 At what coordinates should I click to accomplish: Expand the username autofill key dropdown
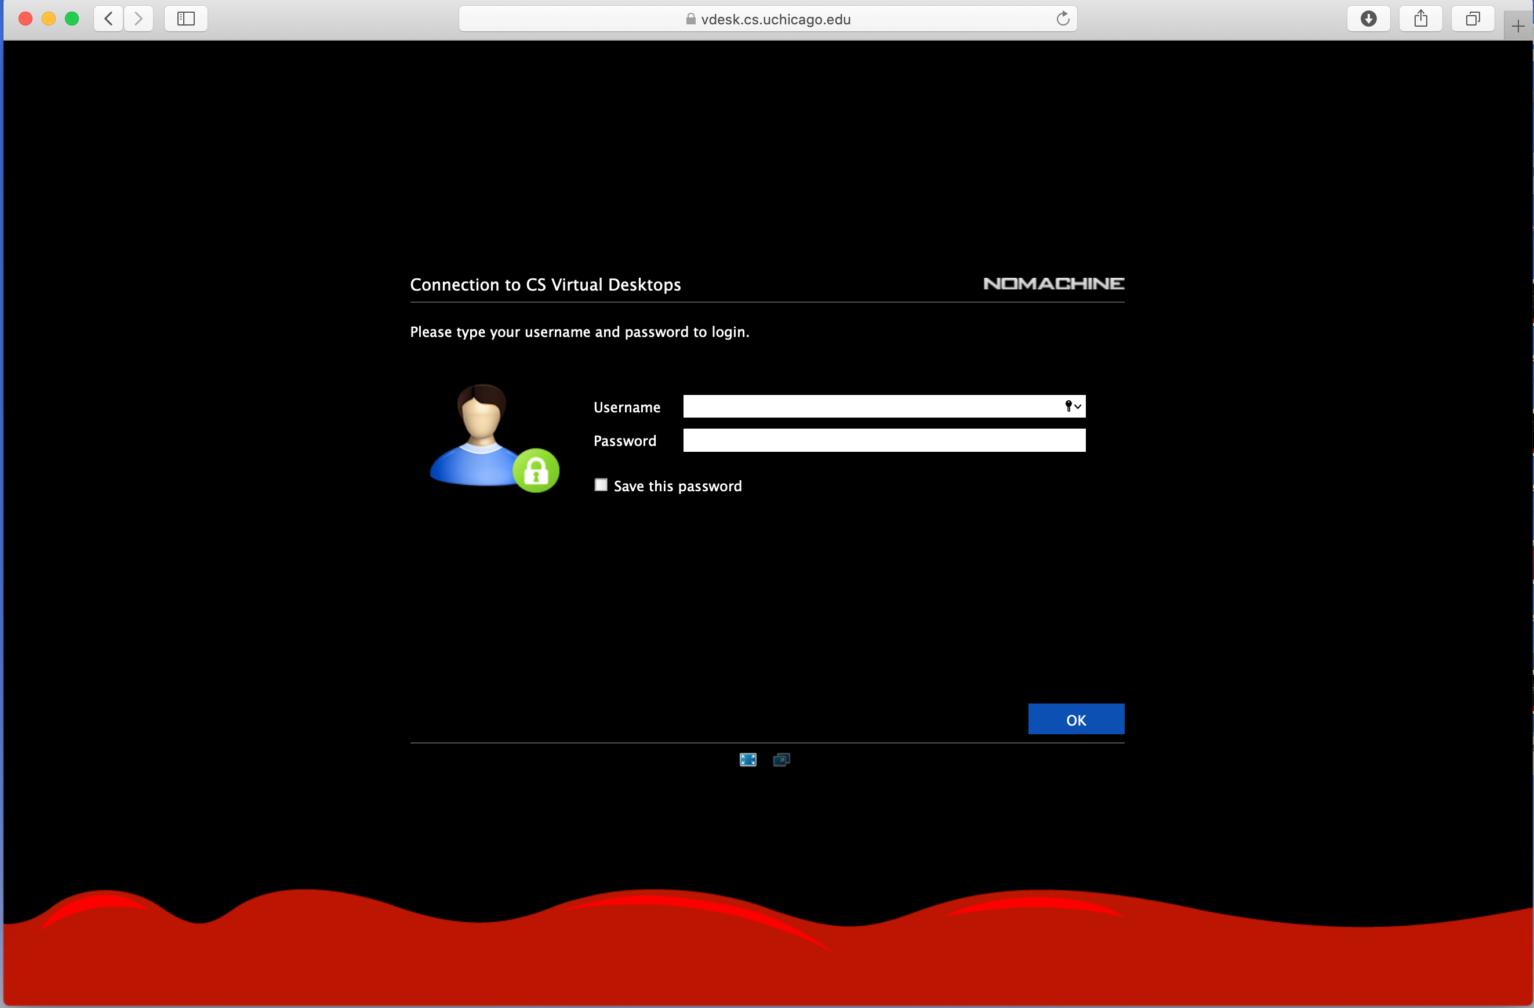point(1073,407)
